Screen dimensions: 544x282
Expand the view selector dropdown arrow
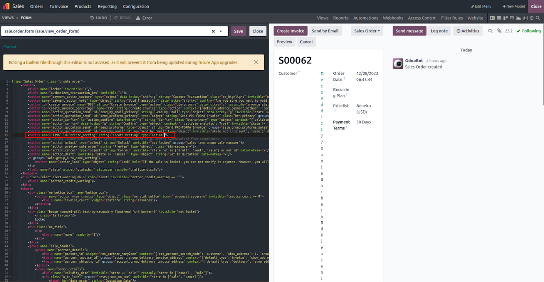click(221, 31)
